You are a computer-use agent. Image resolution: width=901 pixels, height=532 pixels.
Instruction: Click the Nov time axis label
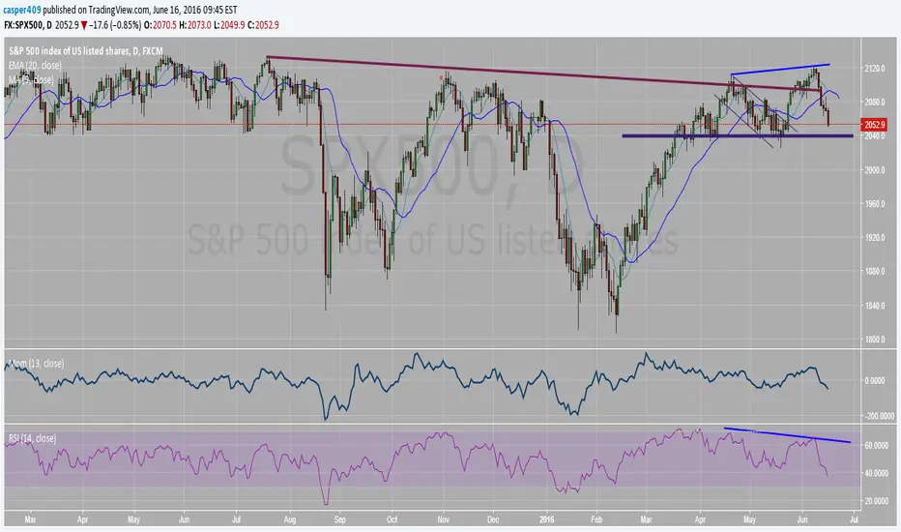pos(443,520)
